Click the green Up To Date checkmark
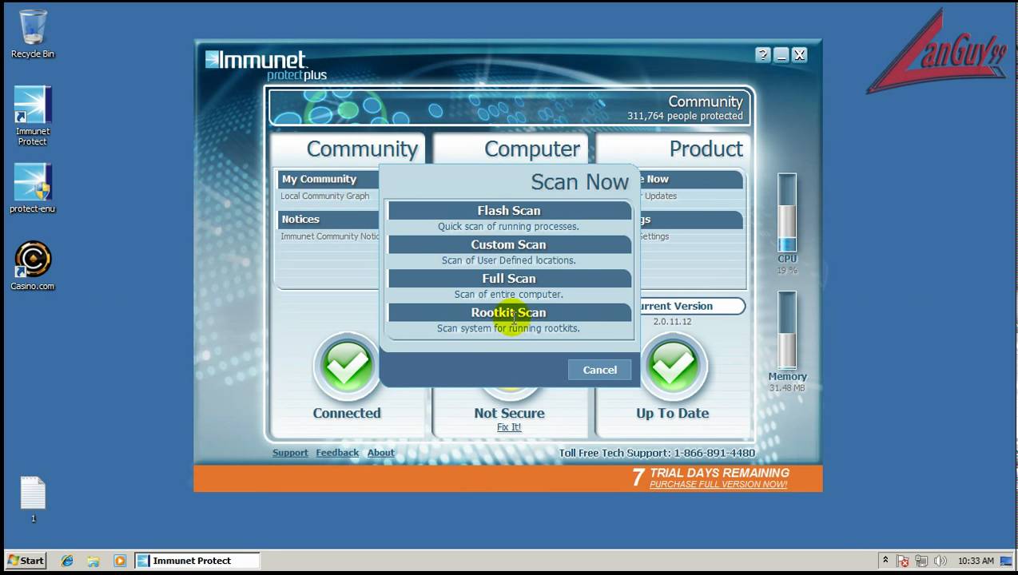The image size is (1018, 575). tap(673, 367)
